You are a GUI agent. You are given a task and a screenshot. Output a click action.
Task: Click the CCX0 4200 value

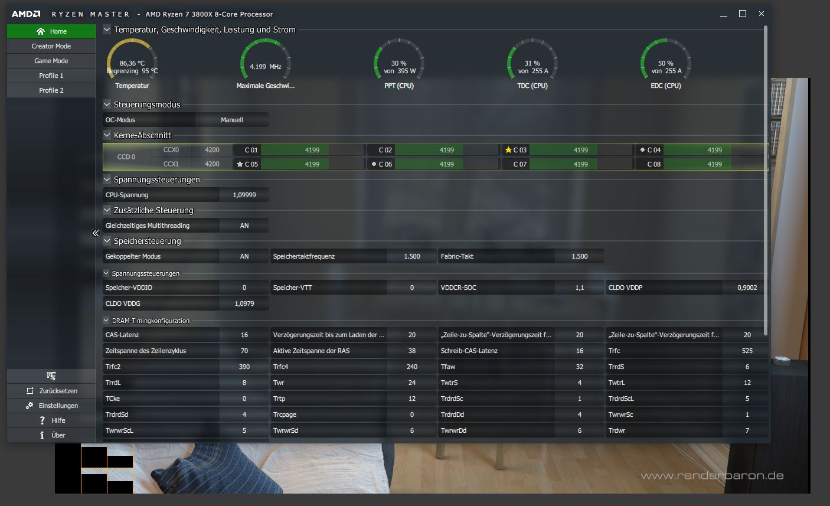pyautogui.click(x=212, y=150)
